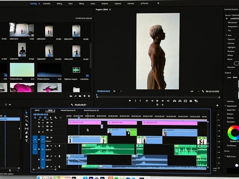This screenshot has height=179, width=239.
Task: Click the Go to In button
Action: point(147,101)
